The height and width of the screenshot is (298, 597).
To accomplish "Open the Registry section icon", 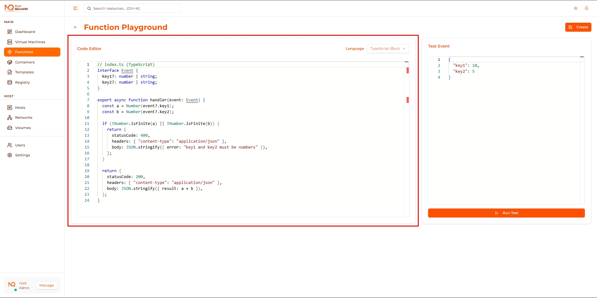I will 10,82.
